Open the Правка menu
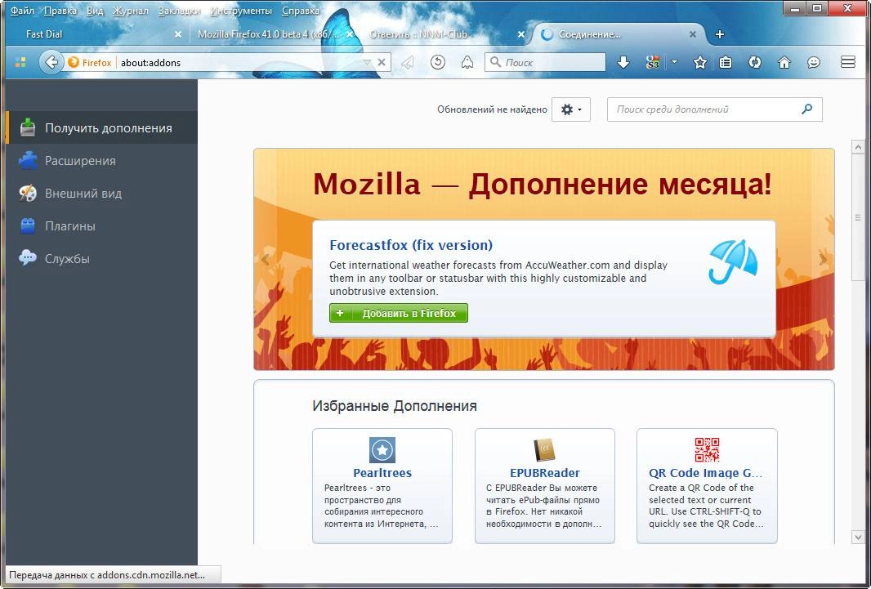 (x=60, y=11)
